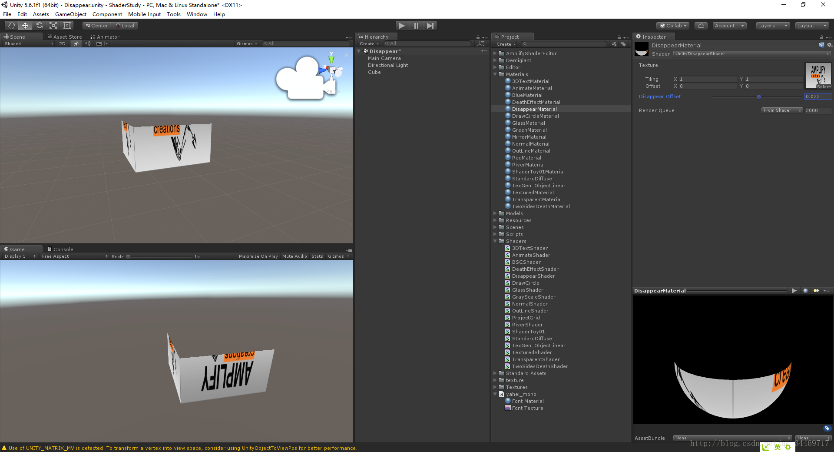Toggle Mute Audio in Game view
834x452 pixels.
point(295,256)
